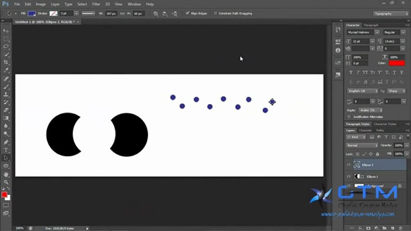The height and width of the screenshot is (231, 411).
Task: Click the red text Color swatch
Action: tap(397, 63)
